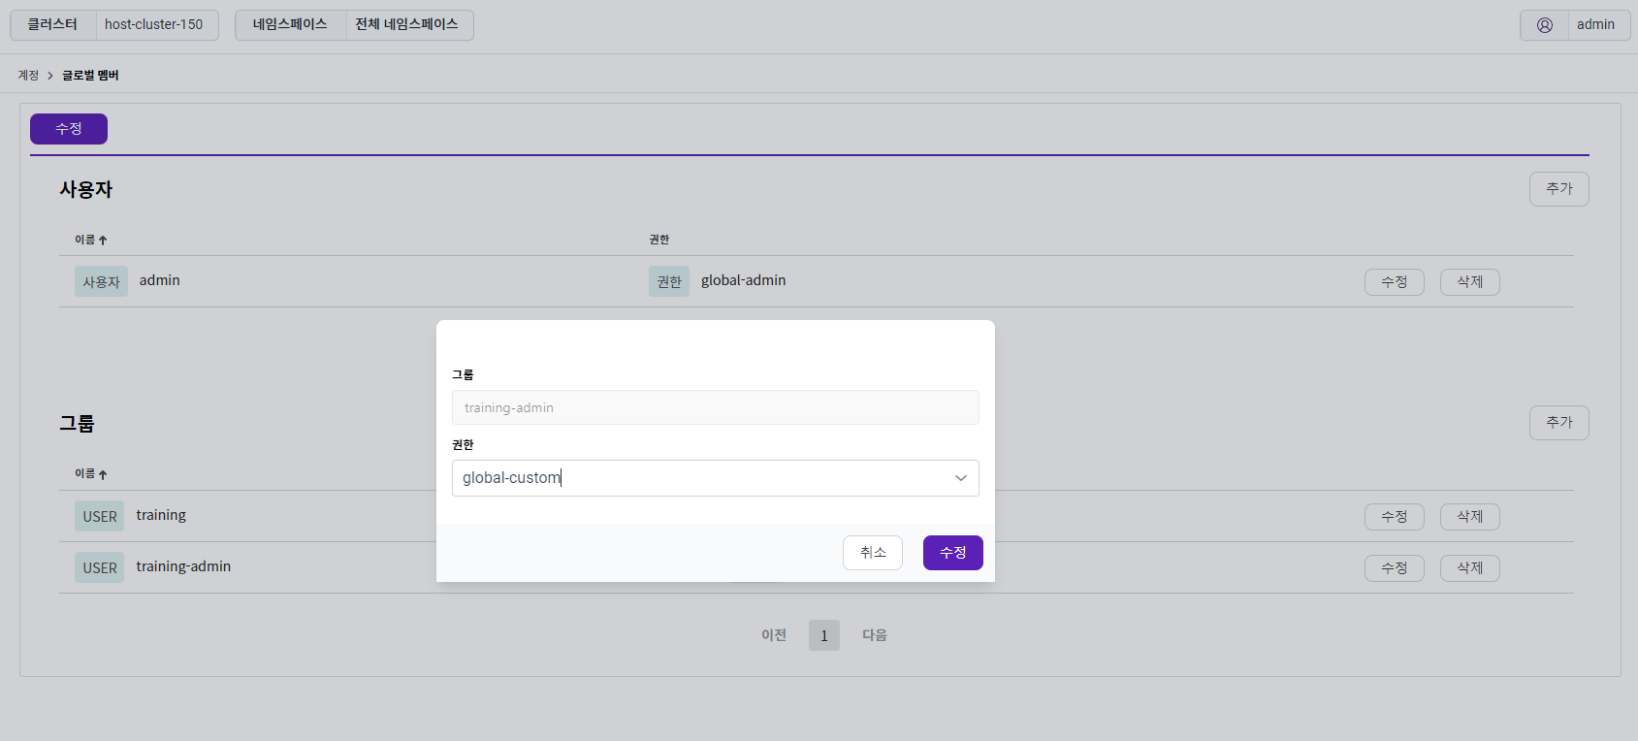Screen dimensions: 1638x741
Task: Go to previous page with 이전
Action: 774,635
